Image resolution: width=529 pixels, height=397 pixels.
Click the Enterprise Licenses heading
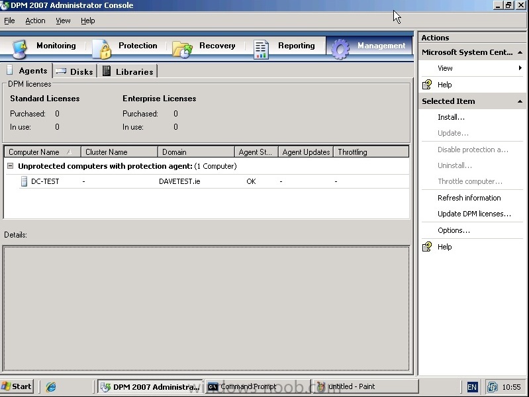(x=160, y=99)
